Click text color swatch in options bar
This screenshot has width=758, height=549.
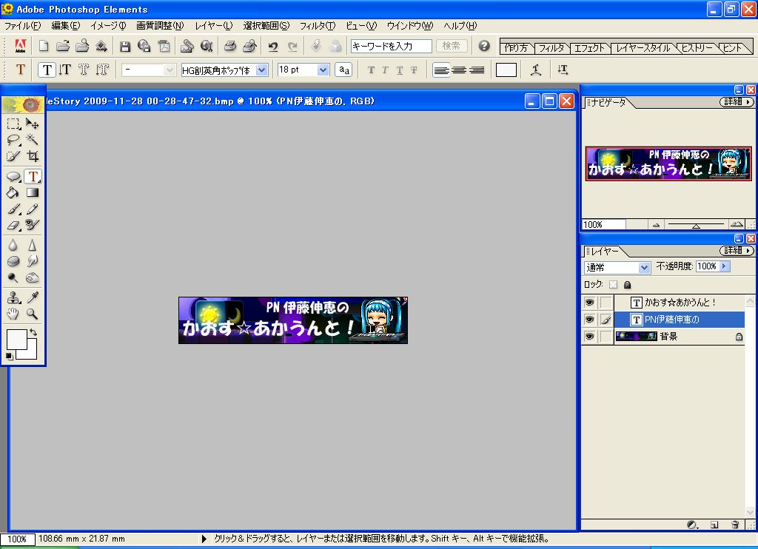[506, 70]
